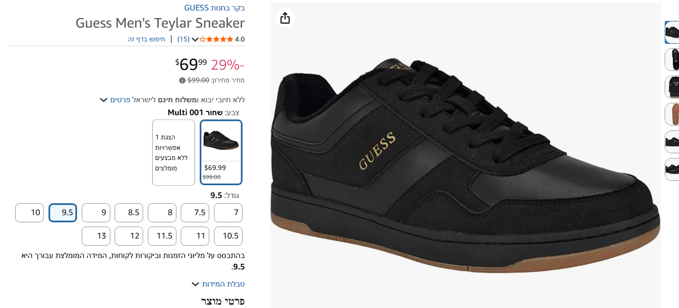Image resolution: width=679 pixels, height=308 pixels.
Task: Choose shoe size 7.5
Action: [195, 213]
